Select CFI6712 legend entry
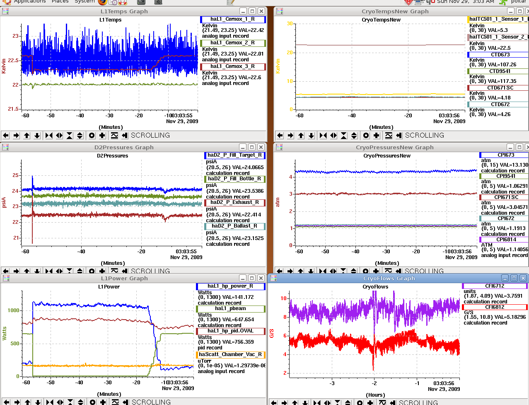The image size is (529, 405). pyautogui.click(x=495, y=286)
